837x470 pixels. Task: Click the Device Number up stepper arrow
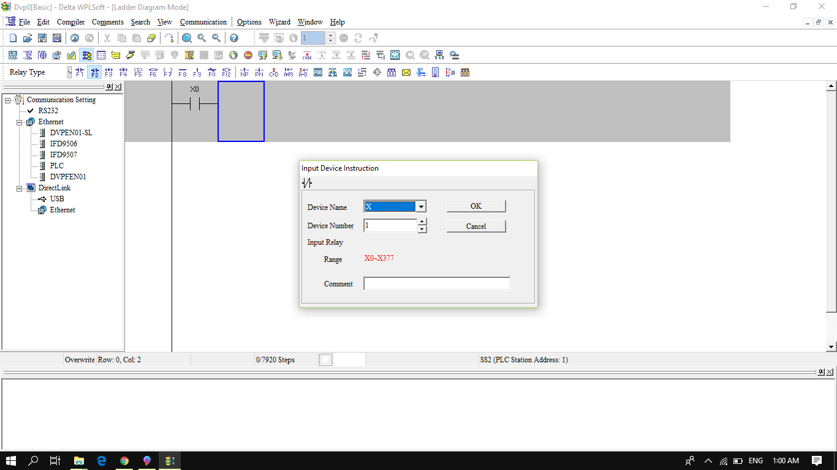click(x=422, y=222)
